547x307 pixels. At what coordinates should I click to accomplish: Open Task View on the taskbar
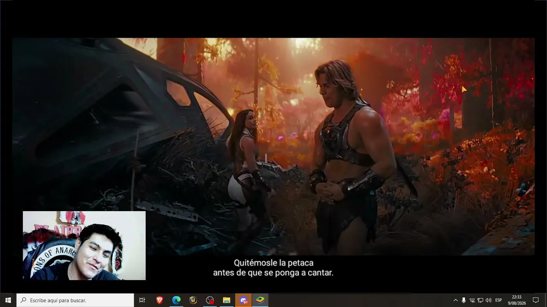coord(142,300)
